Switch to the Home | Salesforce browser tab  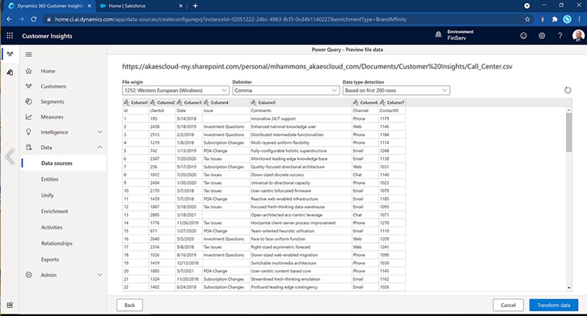(141, 5)
